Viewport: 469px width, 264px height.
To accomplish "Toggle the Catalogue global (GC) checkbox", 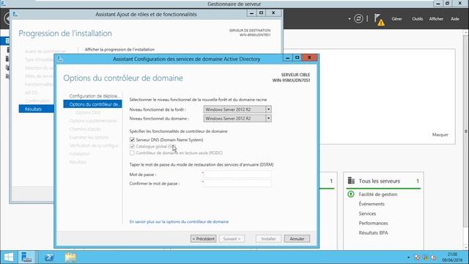I will (132, 147).
